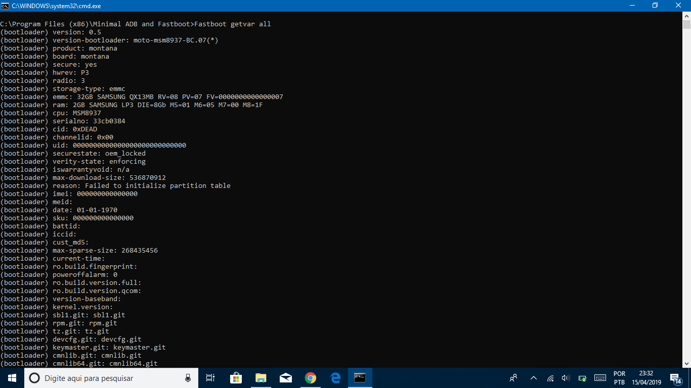The height and width of the screenshot is (388, 691).
Task: Open File Explorer from the taskbar
Action: click(261, 378)
